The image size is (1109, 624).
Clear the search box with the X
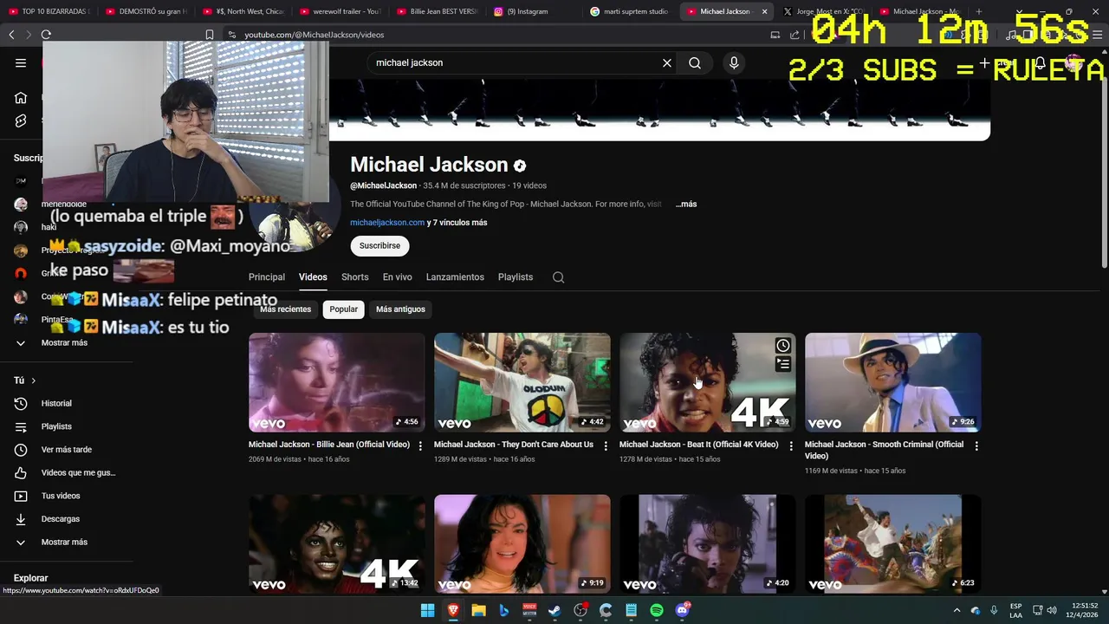[667, 62]
